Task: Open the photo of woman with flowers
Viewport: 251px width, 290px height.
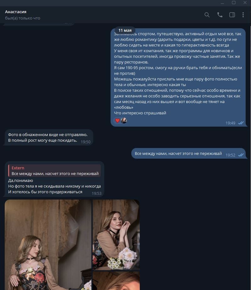Action: tap(116, 235)
